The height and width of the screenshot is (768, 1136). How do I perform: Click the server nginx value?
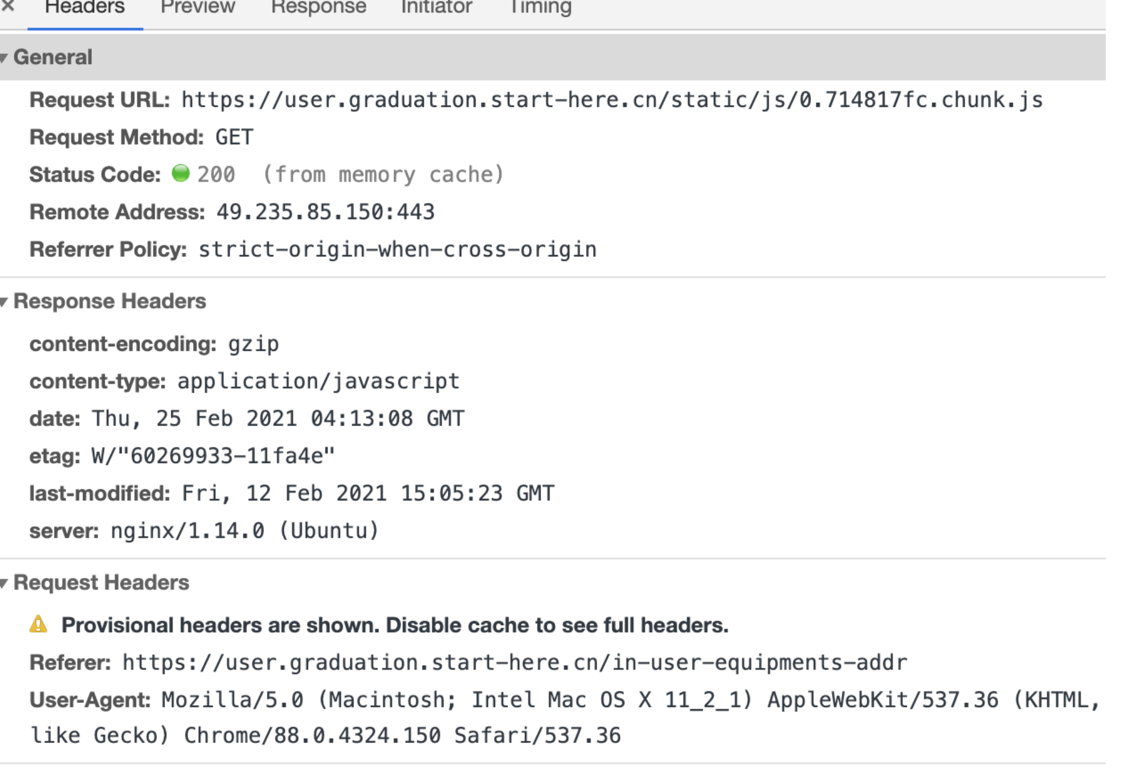pos(245,531)
